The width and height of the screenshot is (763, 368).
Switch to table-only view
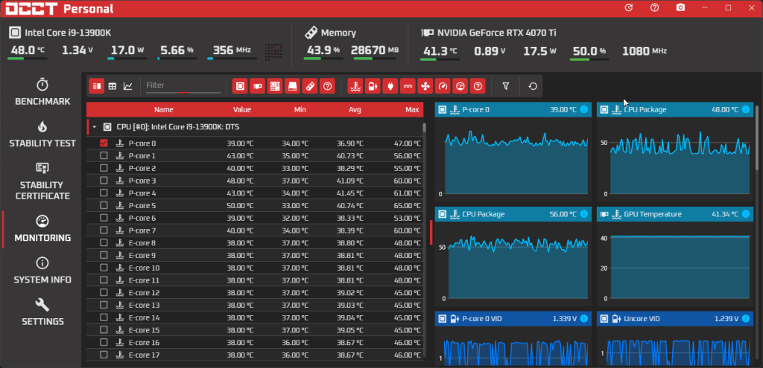[113, 86]
